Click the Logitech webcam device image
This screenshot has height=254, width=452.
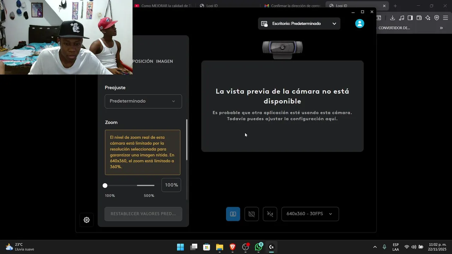pos(282,49)
